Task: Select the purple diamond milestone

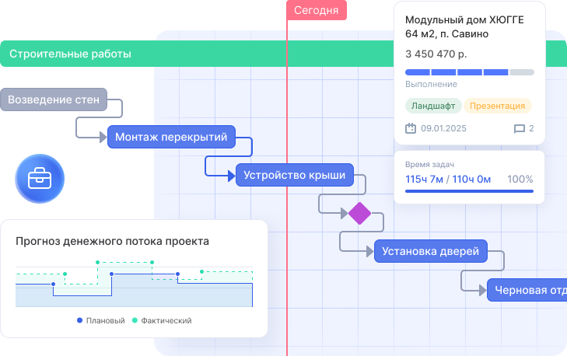Action: point(359,212)
